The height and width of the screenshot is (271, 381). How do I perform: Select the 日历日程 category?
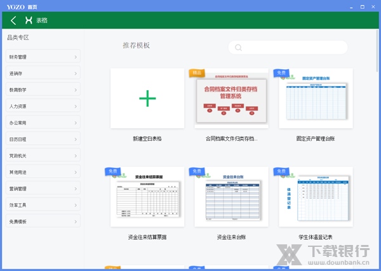coord(43,140)
